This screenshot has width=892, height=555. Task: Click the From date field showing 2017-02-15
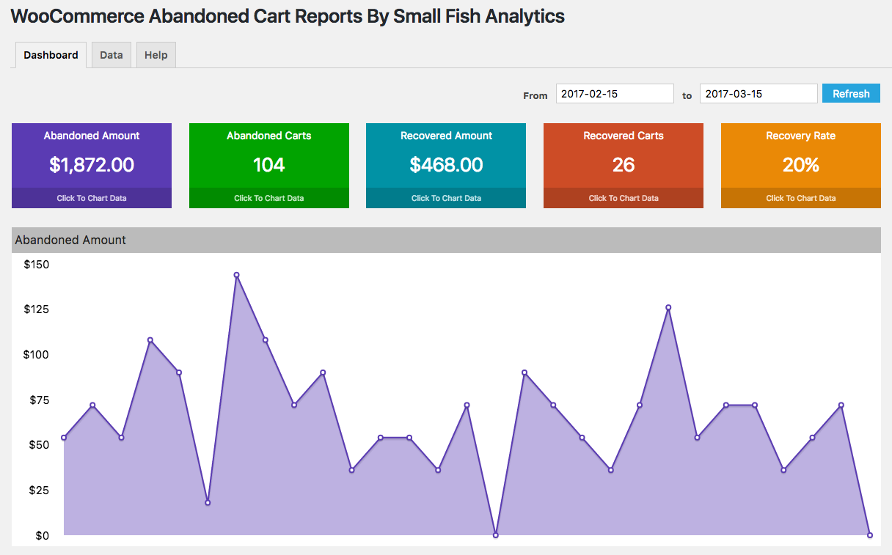tap(614, 94)
